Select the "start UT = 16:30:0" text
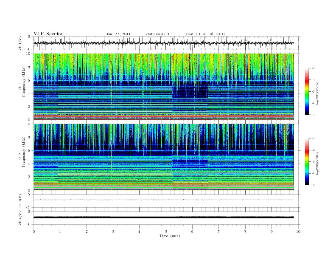This screenshot has width=336, height=260. [x=205, y=34]
